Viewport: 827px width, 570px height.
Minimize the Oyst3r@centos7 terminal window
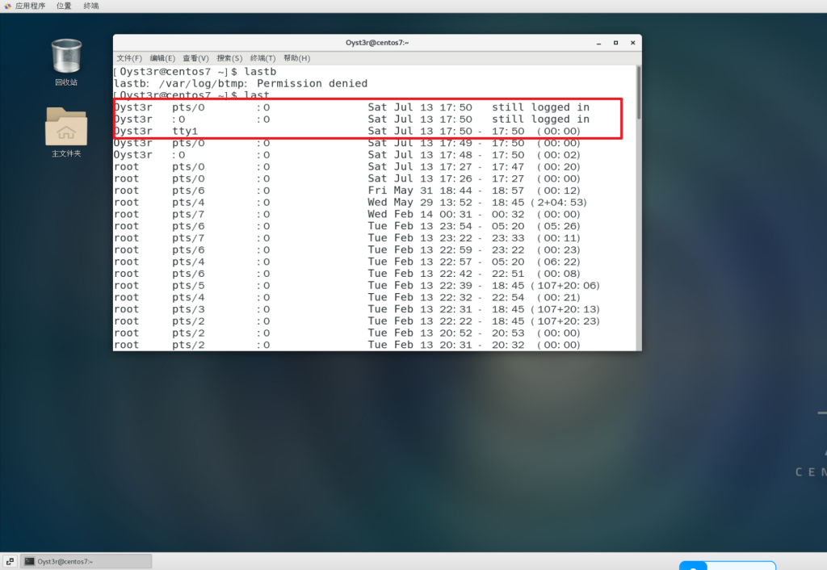pos(598,43)
